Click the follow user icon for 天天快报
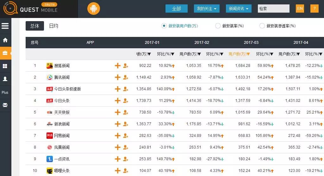 click(x=125, y=112)
